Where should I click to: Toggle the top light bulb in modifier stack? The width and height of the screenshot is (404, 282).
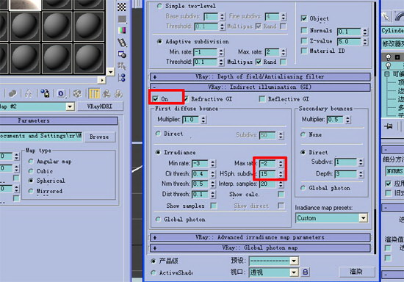tap(389, 57)
